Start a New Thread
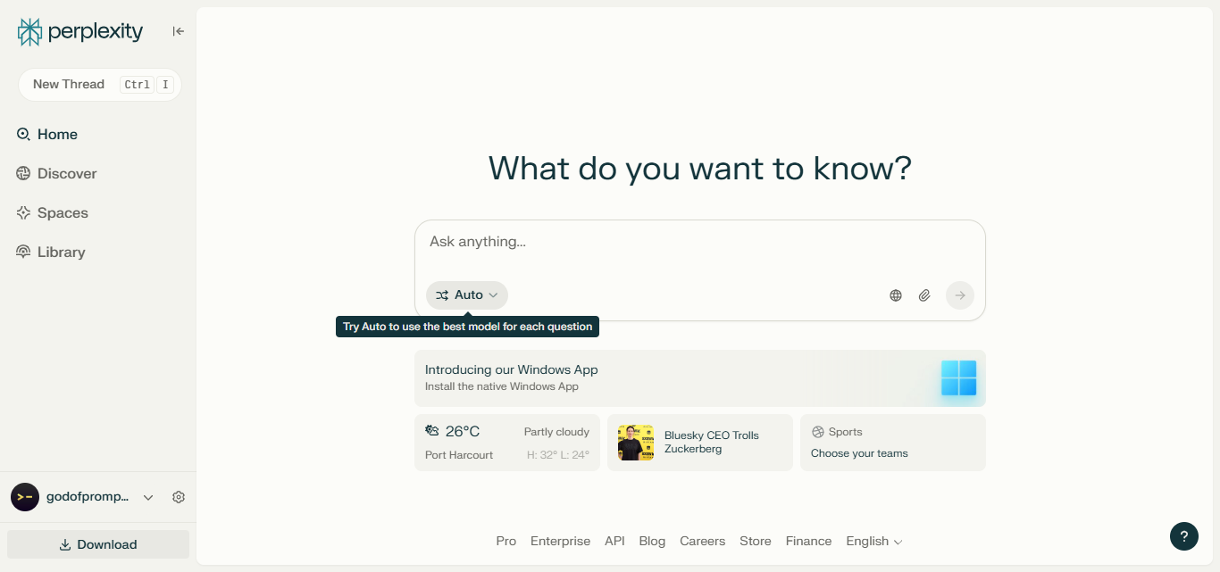This screenshot has width=1220, height=572. (x=98, y=84)
